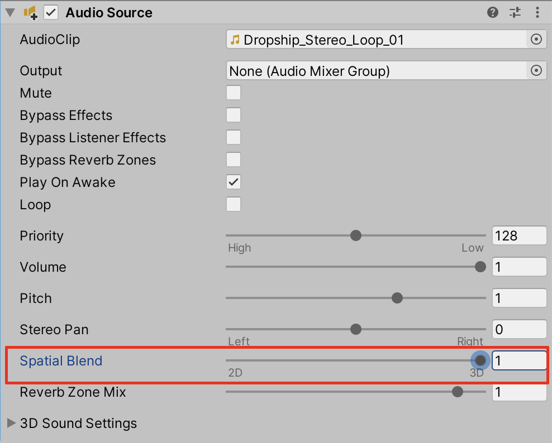This screenshot has width=552, height=443.
Task: Collapse the Audio Source component foldout
Action: [x=10, y=12]
